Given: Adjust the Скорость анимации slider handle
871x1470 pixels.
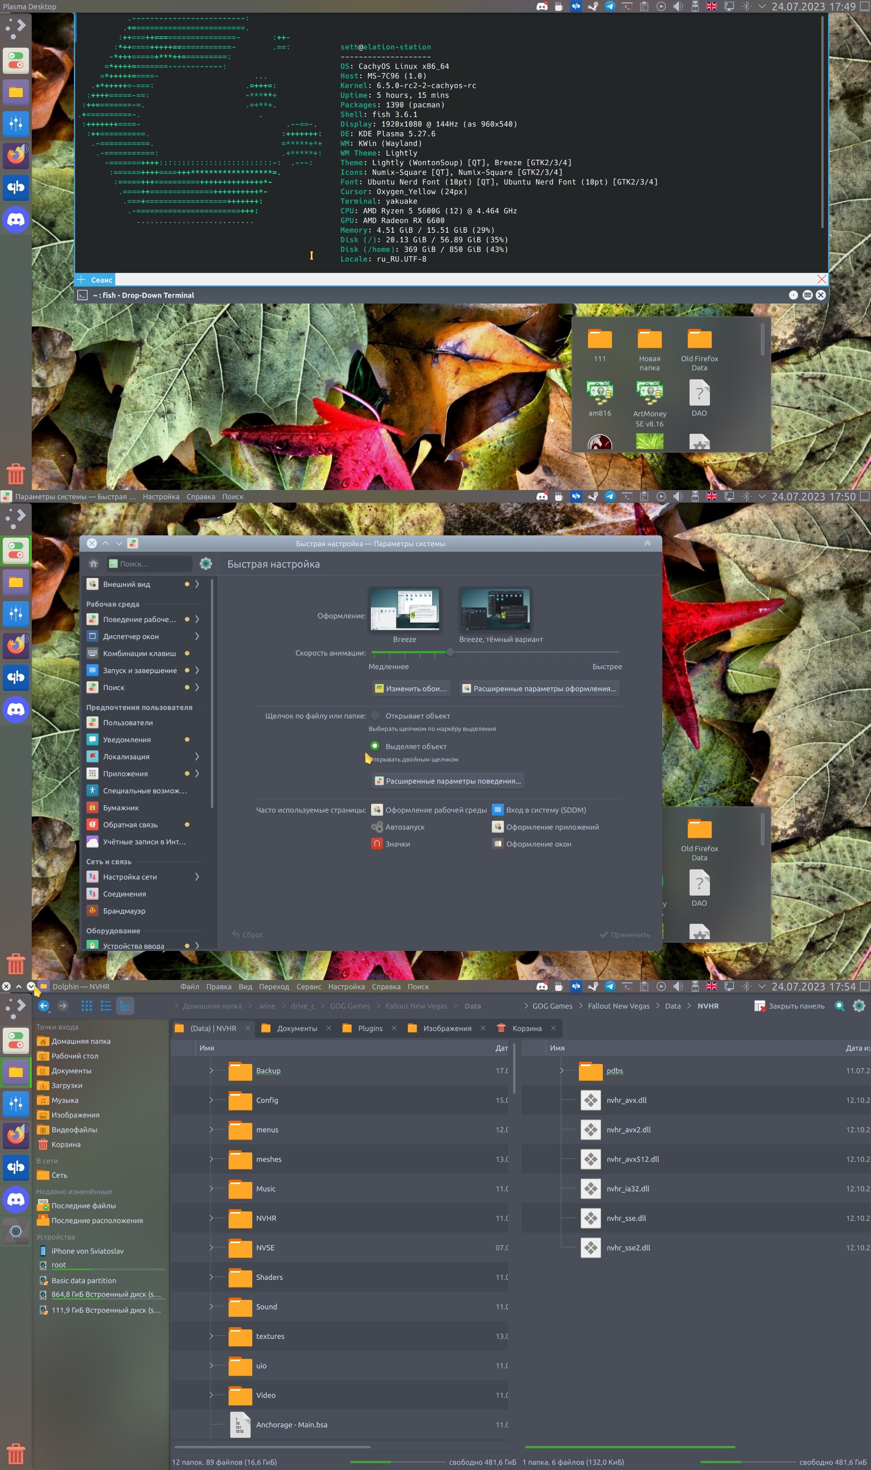Looking at the screenshot, I should (450, 652).
